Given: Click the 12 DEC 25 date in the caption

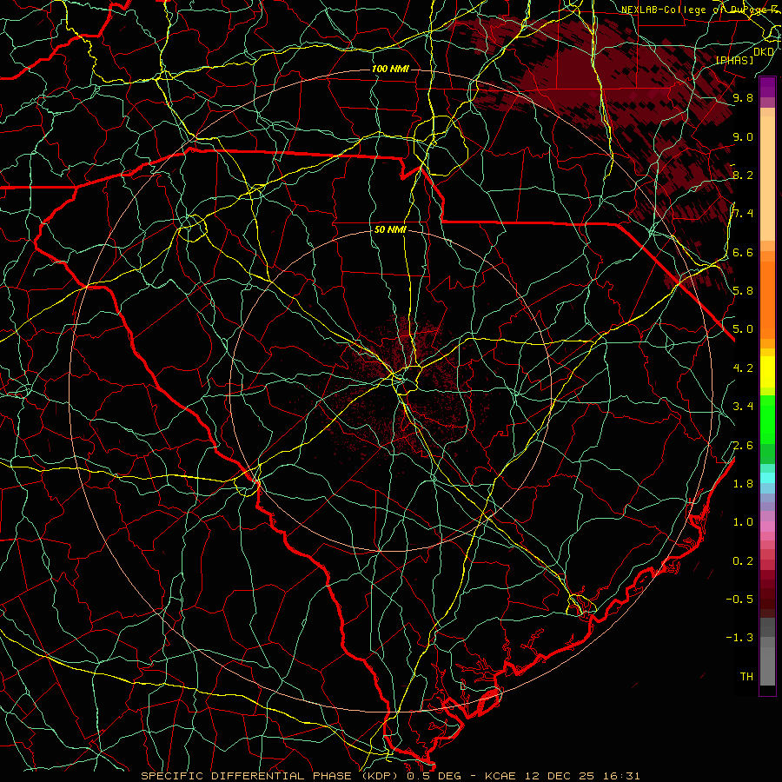Looking at the screenshot, I should (x=560, y=776).
